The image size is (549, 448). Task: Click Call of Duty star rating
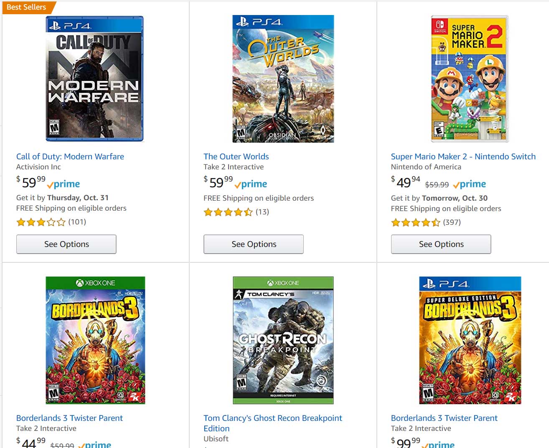(x=41, y=222)
